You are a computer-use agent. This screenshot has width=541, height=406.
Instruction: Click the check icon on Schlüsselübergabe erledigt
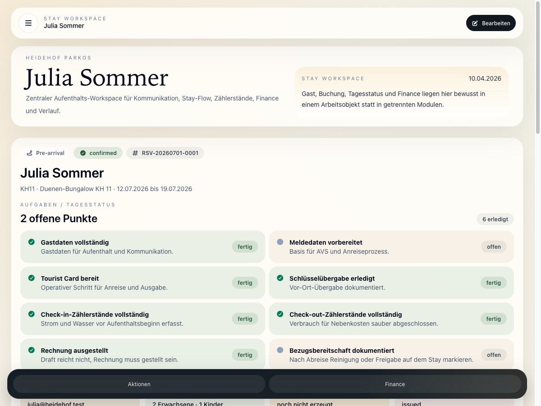click(280, 278)
